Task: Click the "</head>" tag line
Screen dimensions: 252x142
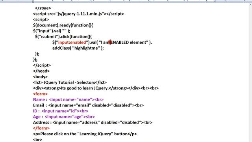Action: [41, 71]
